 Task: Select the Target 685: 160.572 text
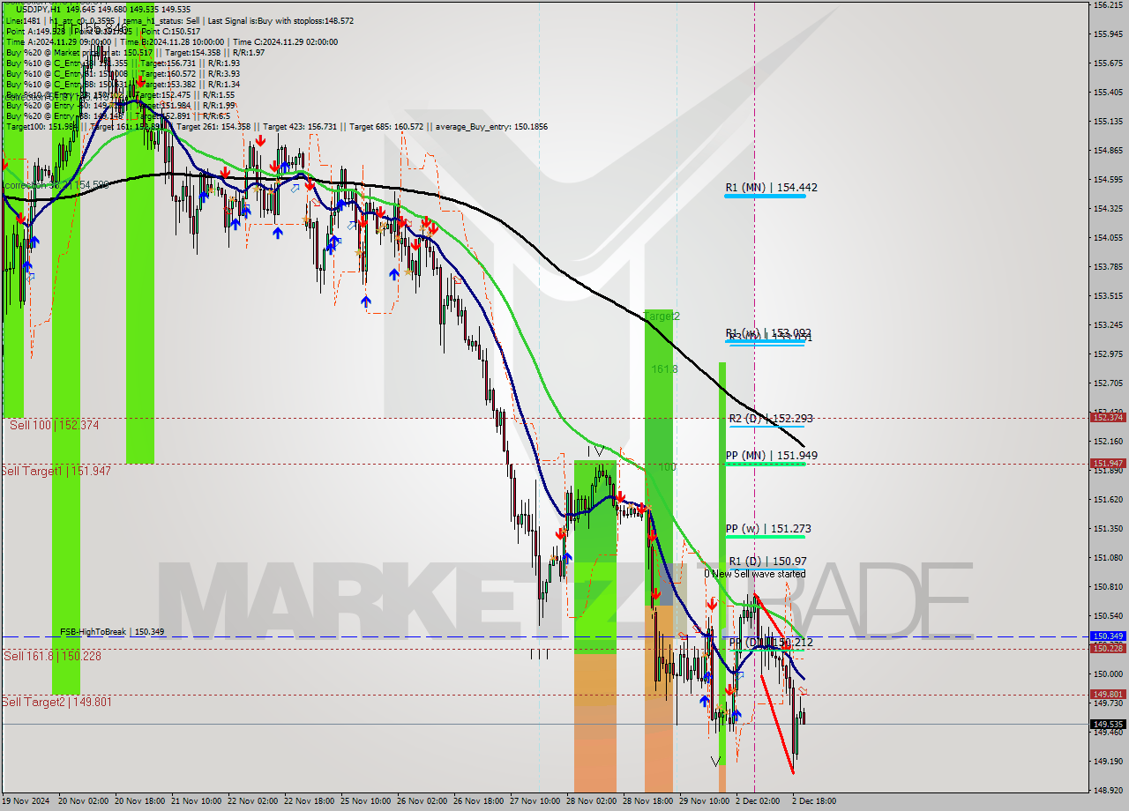[x=385, y=127]
